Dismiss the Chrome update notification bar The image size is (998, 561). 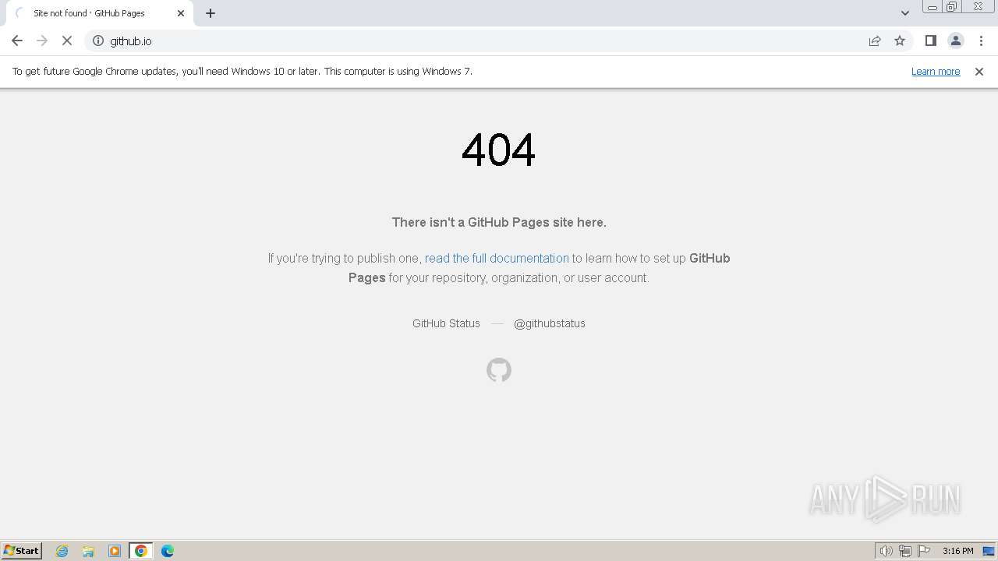[x=979, y=71]
